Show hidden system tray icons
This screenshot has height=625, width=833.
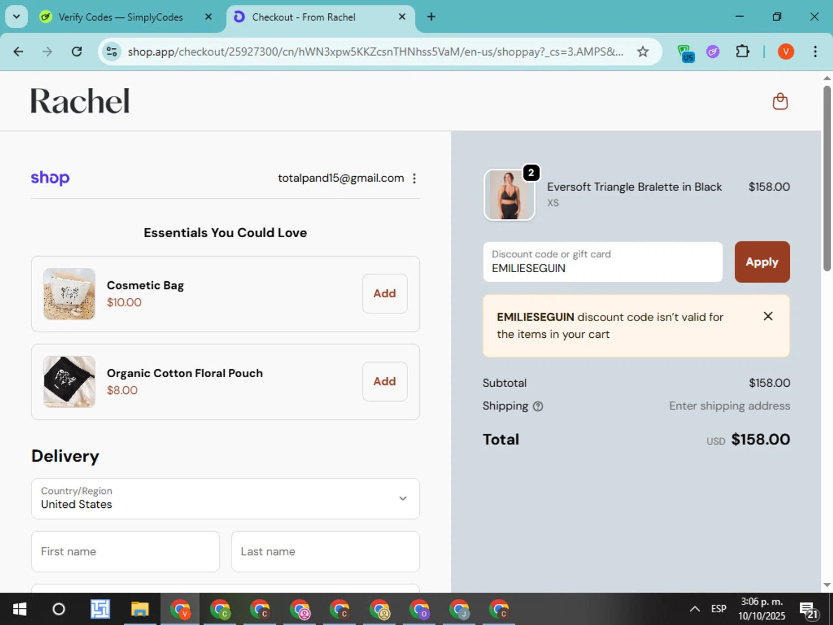tap(694, 609)
